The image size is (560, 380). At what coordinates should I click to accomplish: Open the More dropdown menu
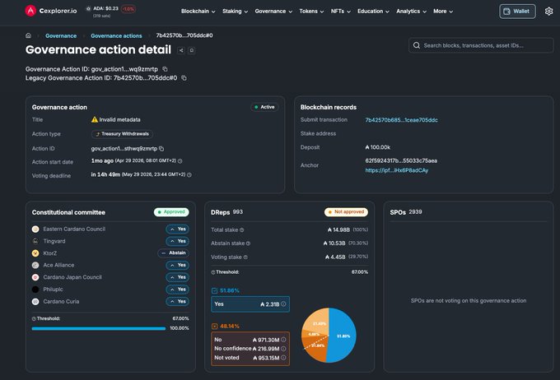(443, 12)
